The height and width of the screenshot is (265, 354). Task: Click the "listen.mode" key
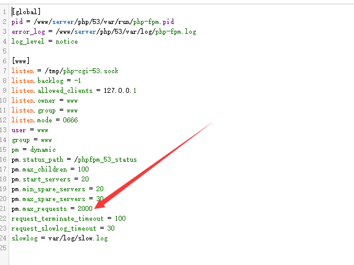click(31, 120)
